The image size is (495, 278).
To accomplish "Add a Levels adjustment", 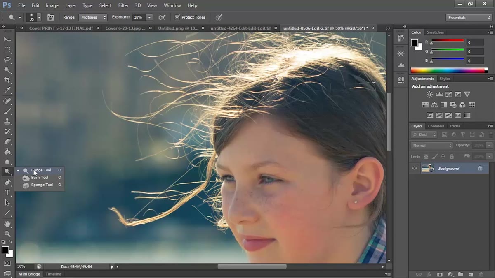I will click(439, 95).
